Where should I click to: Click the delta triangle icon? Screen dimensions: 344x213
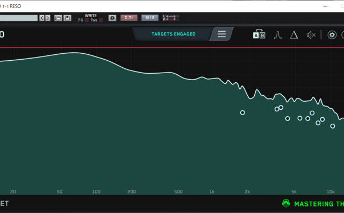click(x=294, y=35)
